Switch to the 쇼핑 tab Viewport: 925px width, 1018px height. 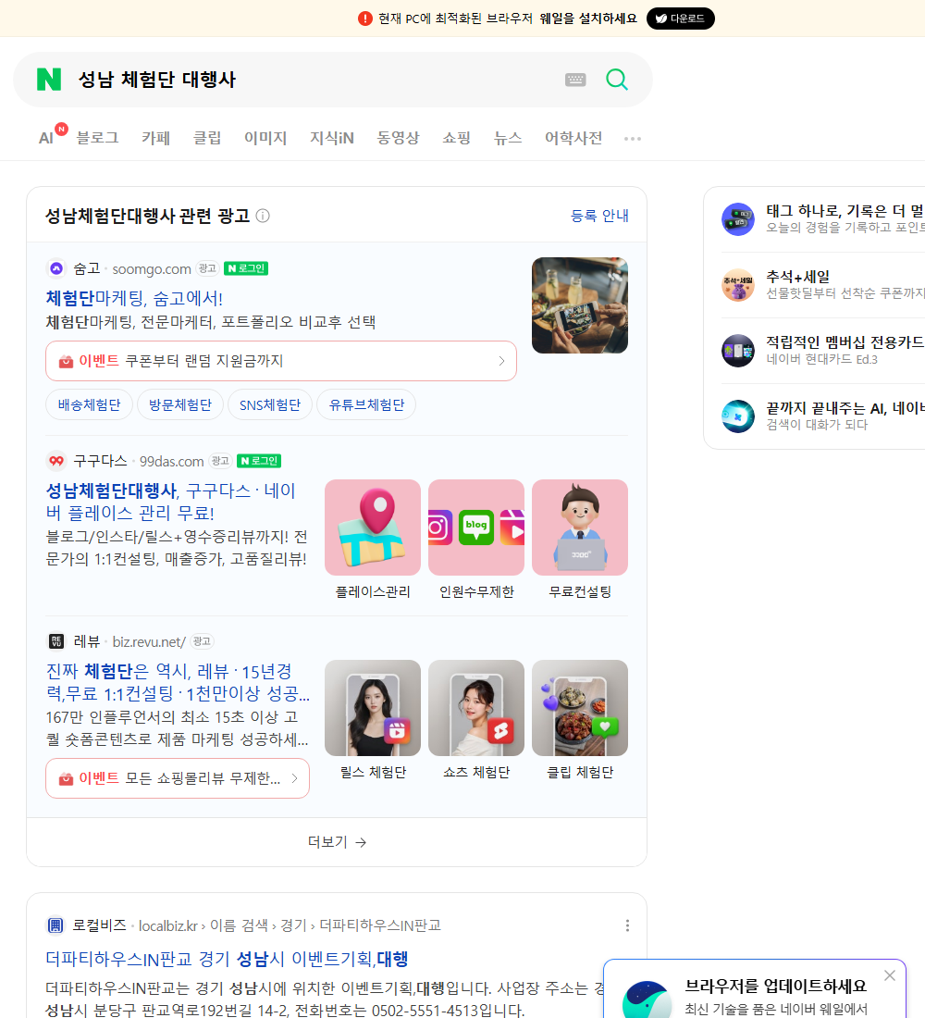point(456,138)
